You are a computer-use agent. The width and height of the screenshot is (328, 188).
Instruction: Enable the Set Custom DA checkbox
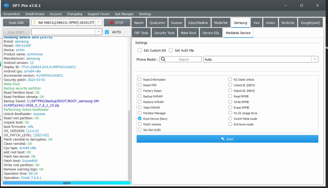(x=140, y=50)
